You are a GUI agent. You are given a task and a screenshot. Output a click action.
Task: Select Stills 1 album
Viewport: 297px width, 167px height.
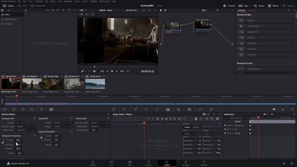pyautogui.click(x=12, y=14)
